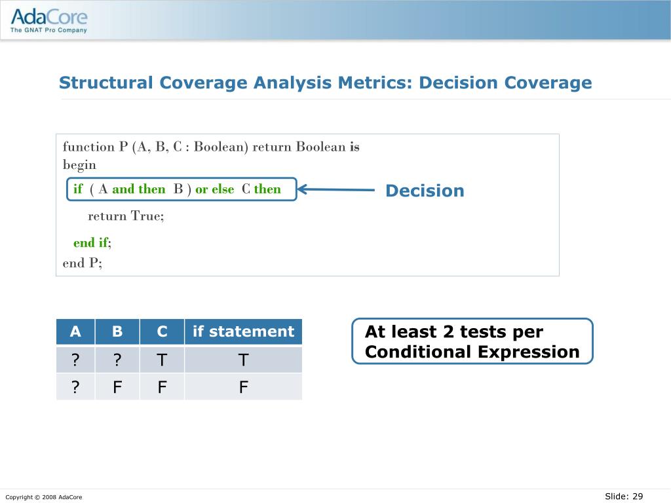Click the 'T' cell under 'if statement'
The height and width of the screenshot is (503, 671).
point(243,360)
